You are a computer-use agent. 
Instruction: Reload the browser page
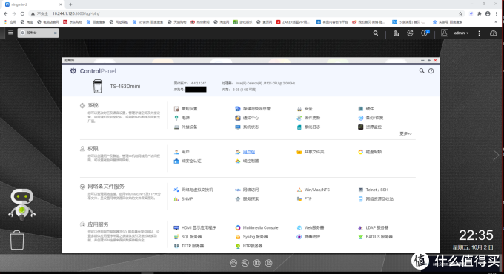click(22, 13)
